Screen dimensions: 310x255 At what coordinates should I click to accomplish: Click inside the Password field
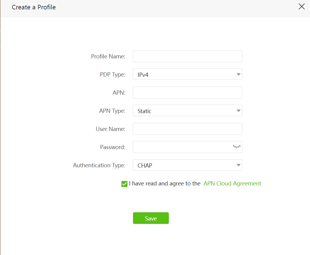[181, 147]
